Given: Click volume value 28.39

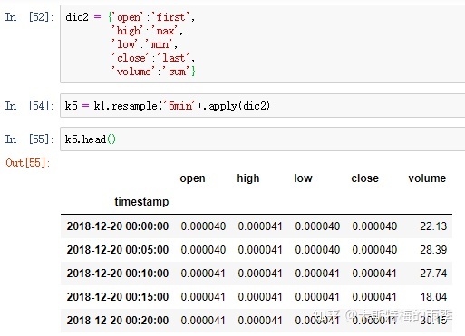Looking at the screenshot, I should click(x=433, y=250).
